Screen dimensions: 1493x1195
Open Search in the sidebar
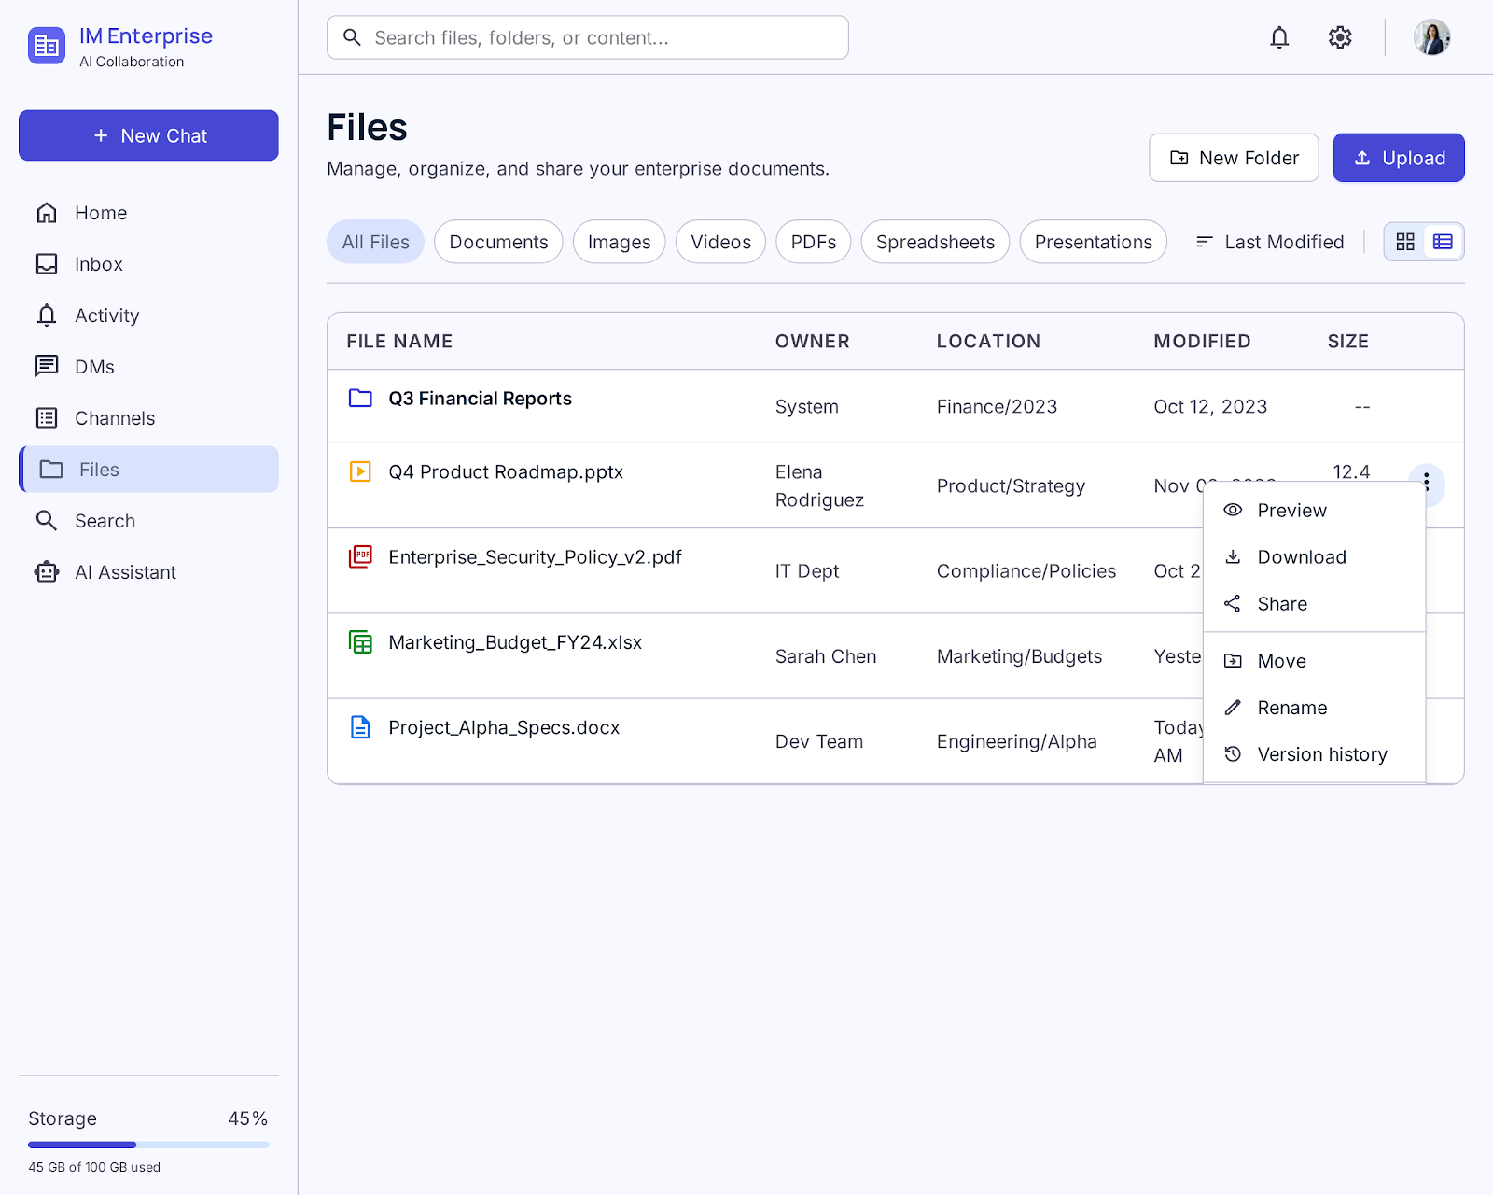[148, 521]
